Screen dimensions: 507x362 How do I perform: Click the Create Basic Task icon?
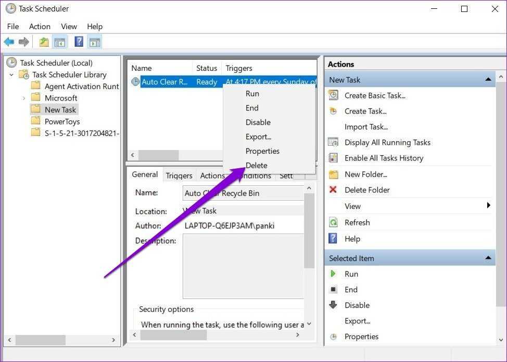pos(333,95)
